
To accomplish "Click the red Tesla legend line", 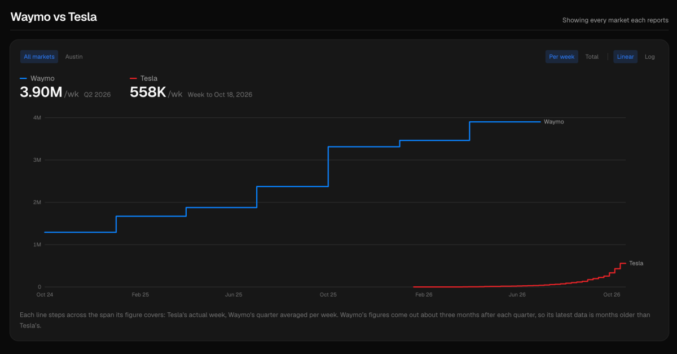I will pos(133,78).
